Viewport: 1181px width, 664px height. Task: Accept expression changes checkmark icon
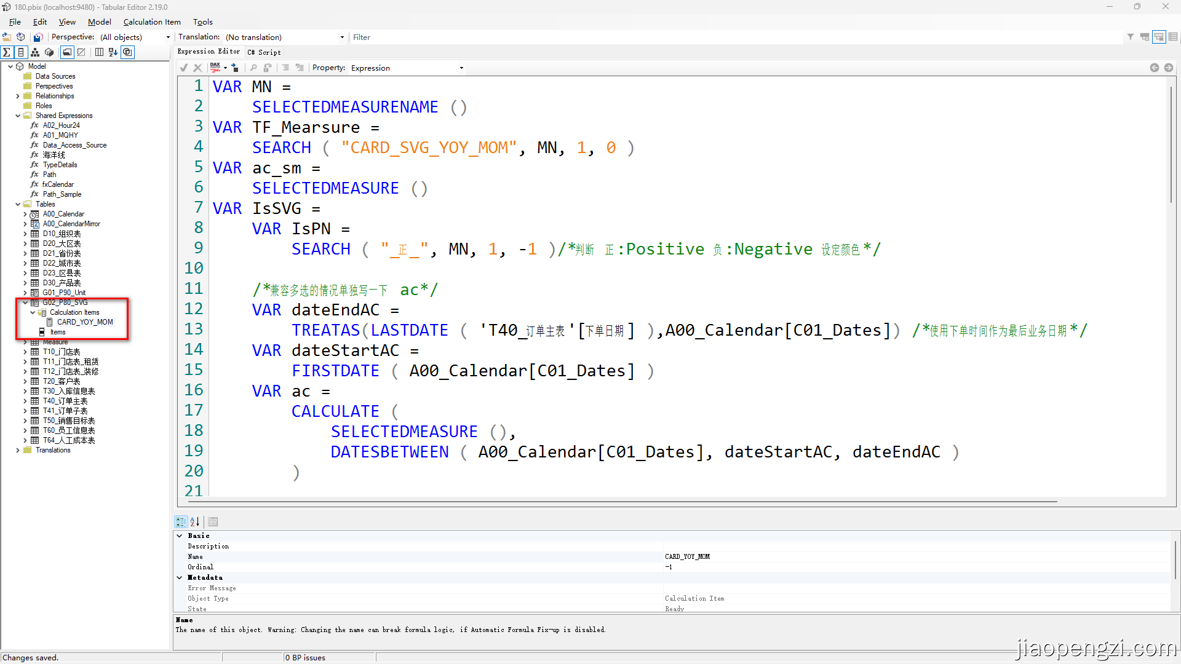(x=184, y=68)
